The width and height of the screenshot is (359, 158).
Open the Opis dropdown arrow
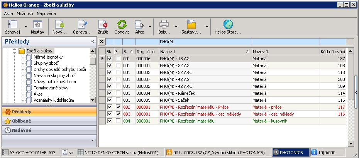[x=176, y=27]
